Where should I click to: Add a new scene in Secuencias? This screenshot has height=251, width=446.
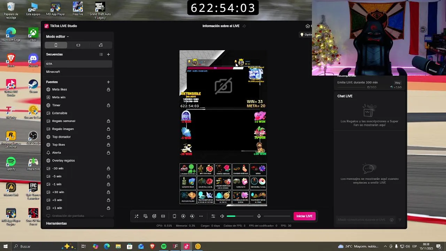pyautogui.click(x=108, y=54)
